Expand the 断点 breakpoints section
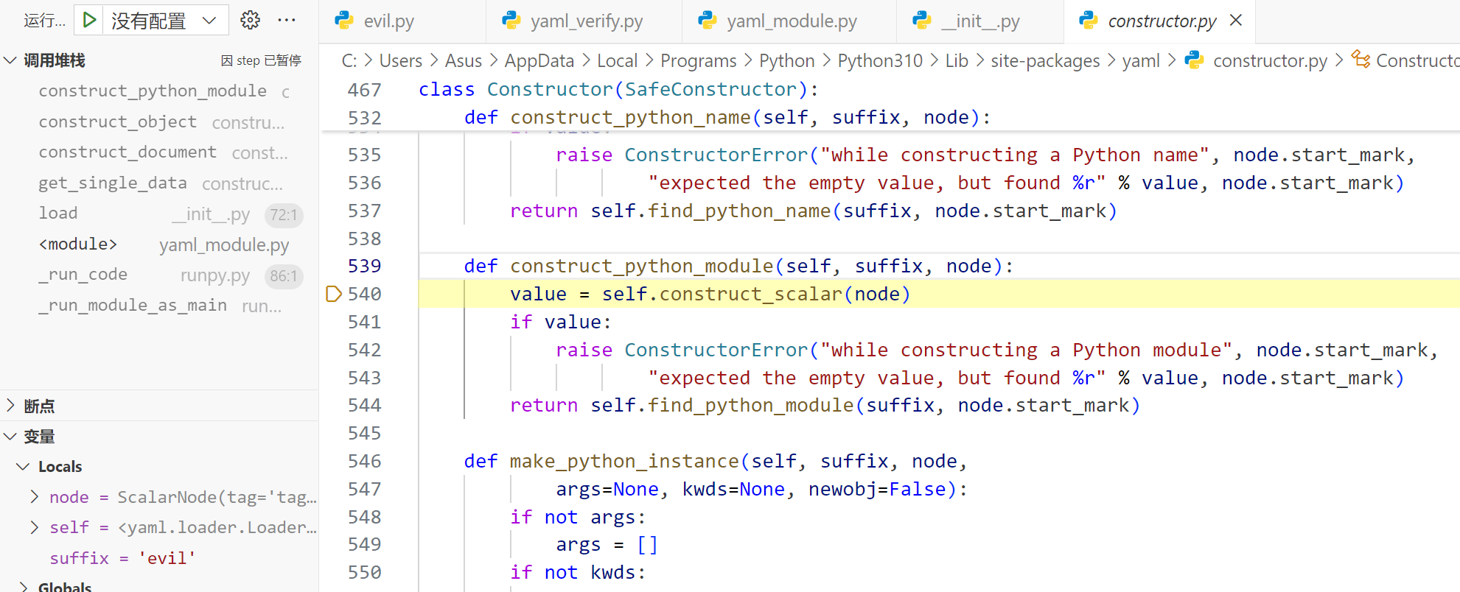The height and width of the screenshot is (592, 1460). point(10,406)
